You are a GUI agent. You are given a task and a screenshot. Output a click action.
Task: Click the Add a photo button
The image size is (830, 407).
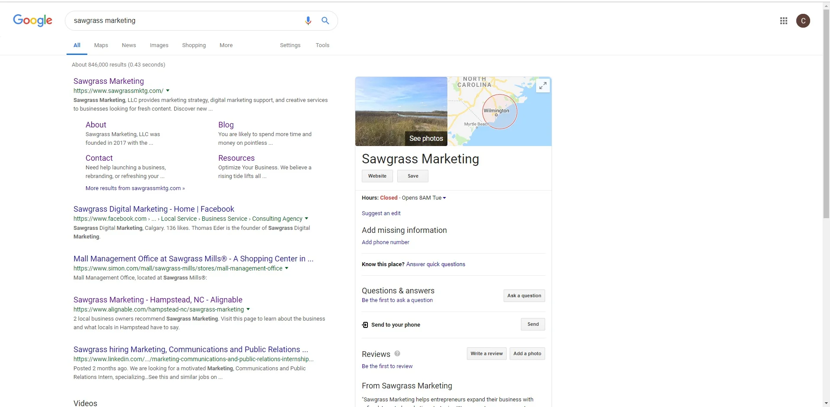point(527,354)
